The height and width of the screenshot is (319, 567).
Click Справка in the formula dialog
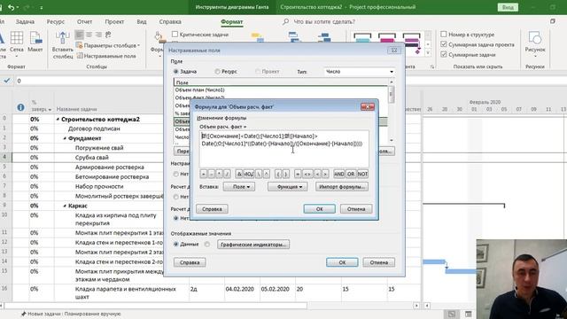(212, 209)
